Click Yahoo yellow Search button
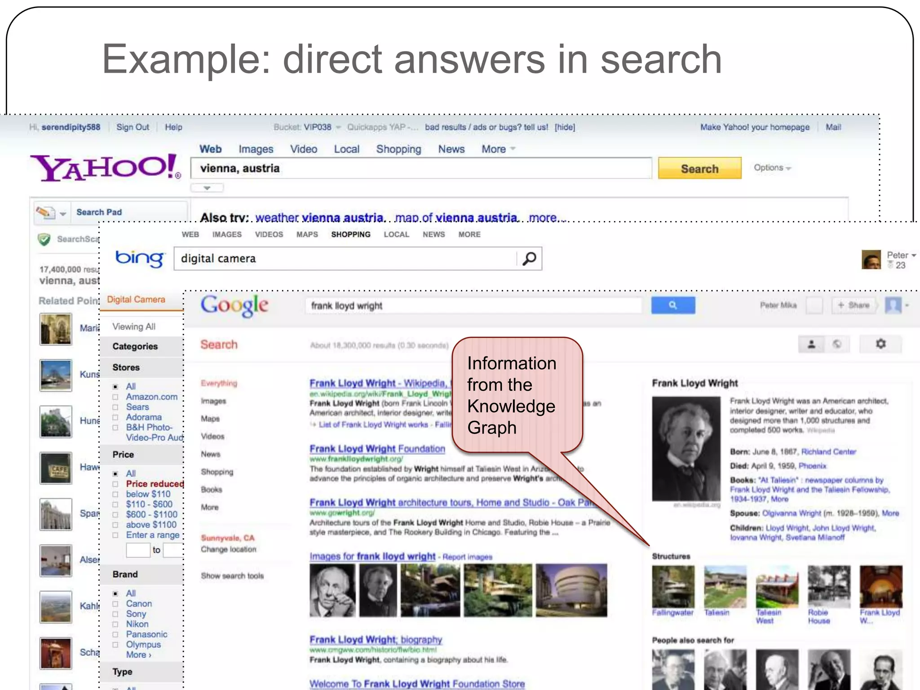This screenshot has width=920, height=690. [699, 168]
